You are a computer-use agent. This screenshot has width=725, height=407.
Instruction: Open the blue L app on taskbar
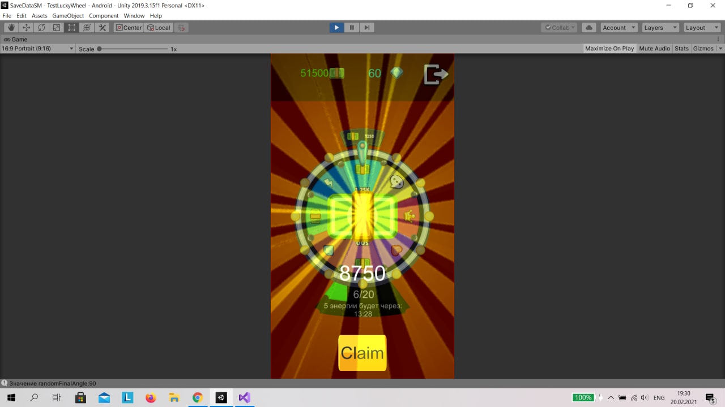(127, 397)
